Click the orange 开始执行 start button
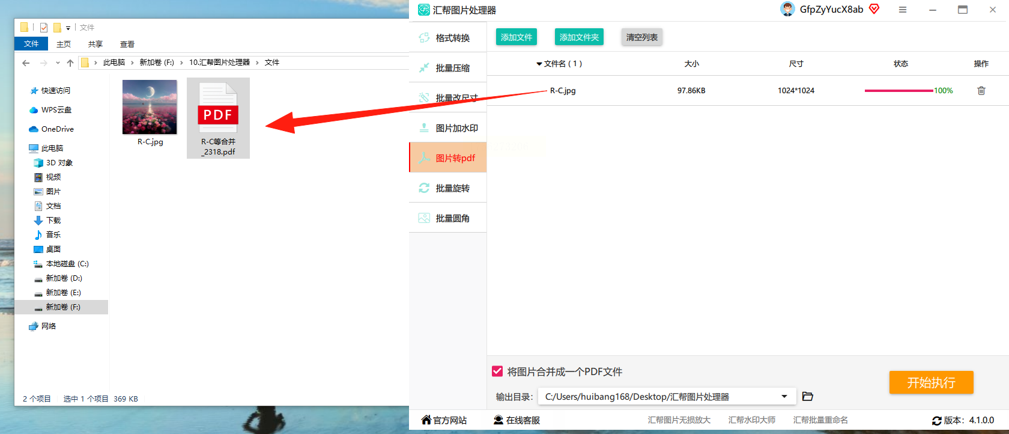Screen dimensions: 1009x434 click(931, 382)
